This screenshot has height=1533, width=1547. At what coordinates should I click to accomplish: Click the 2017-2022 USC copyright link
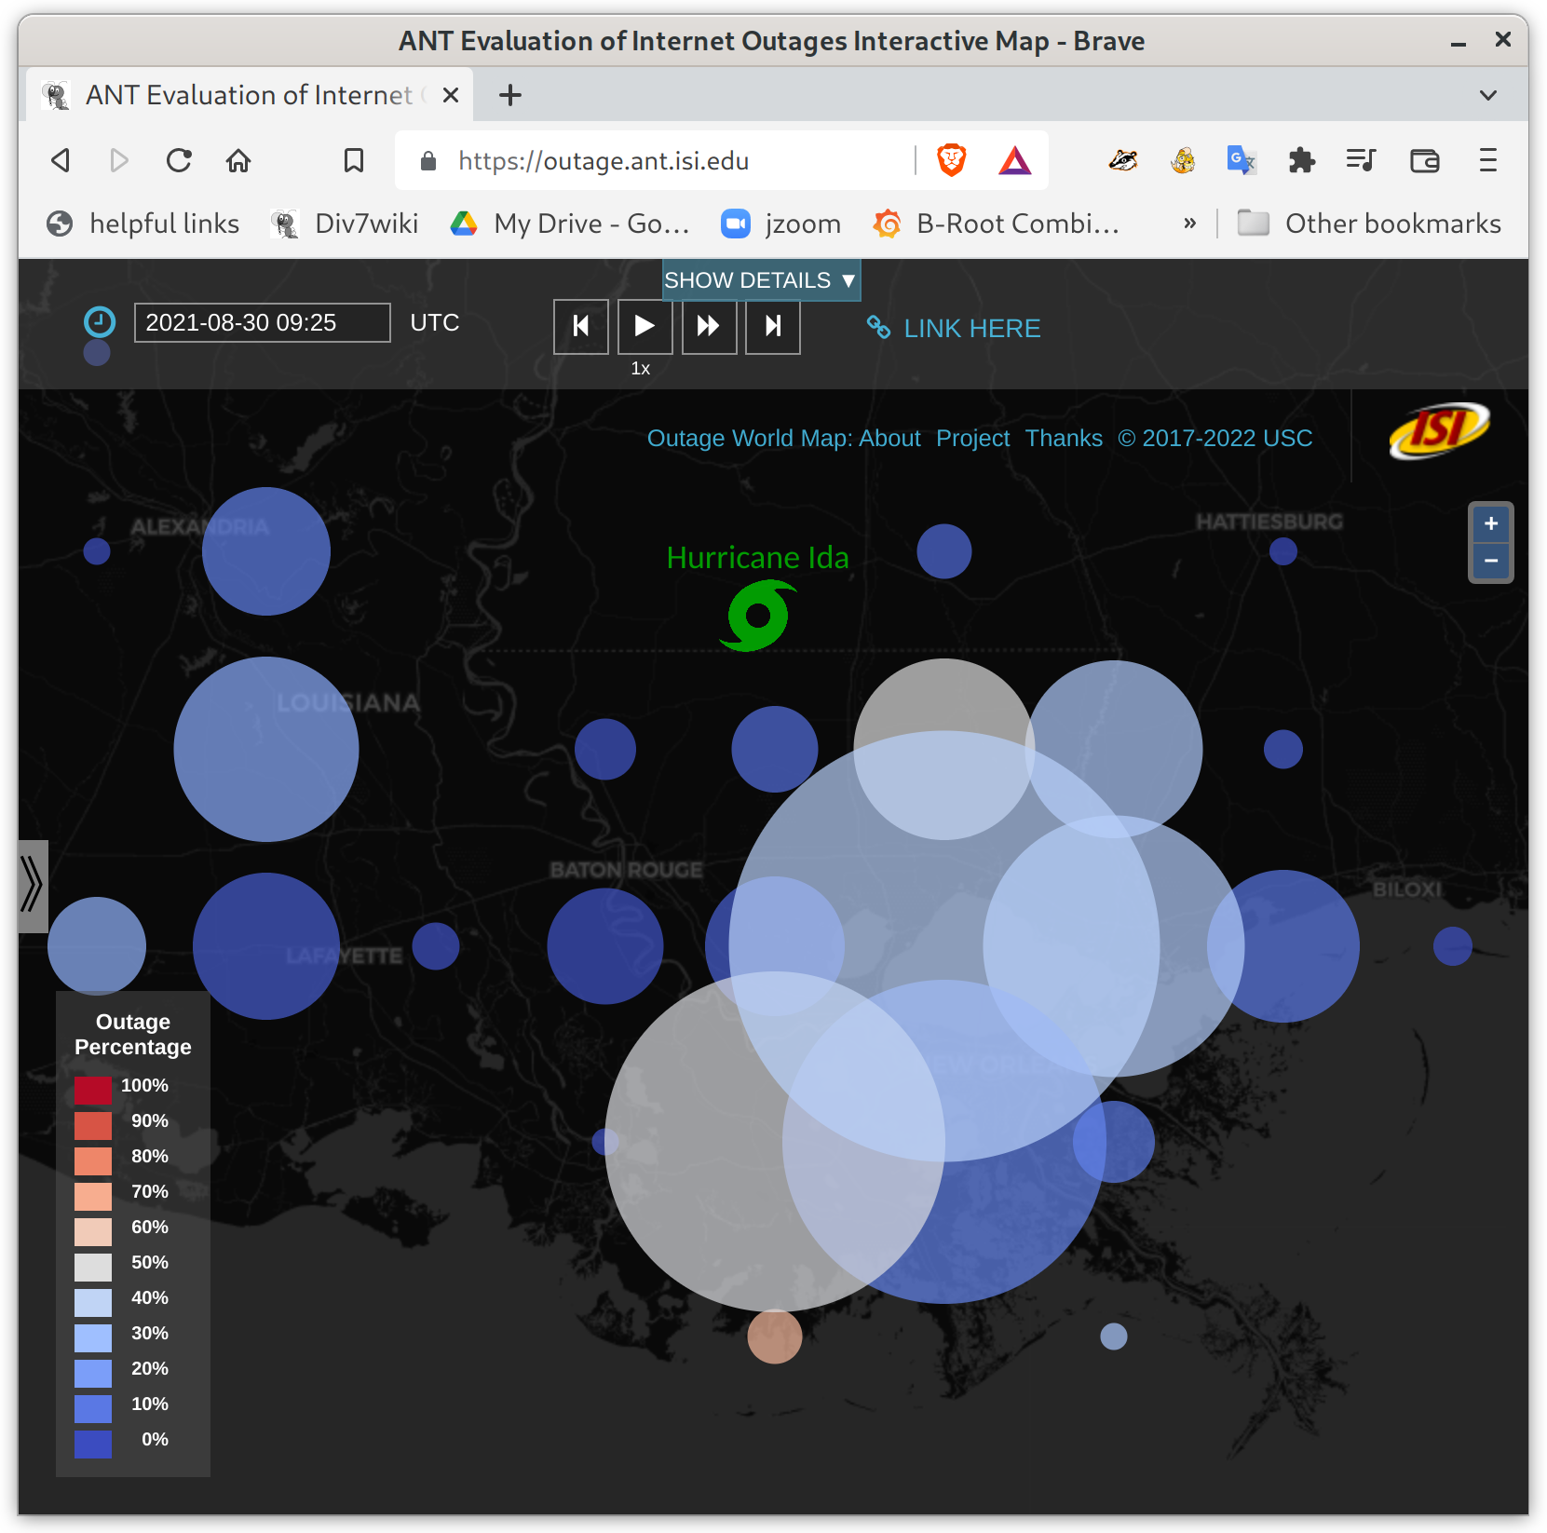tap(1215, 438)
